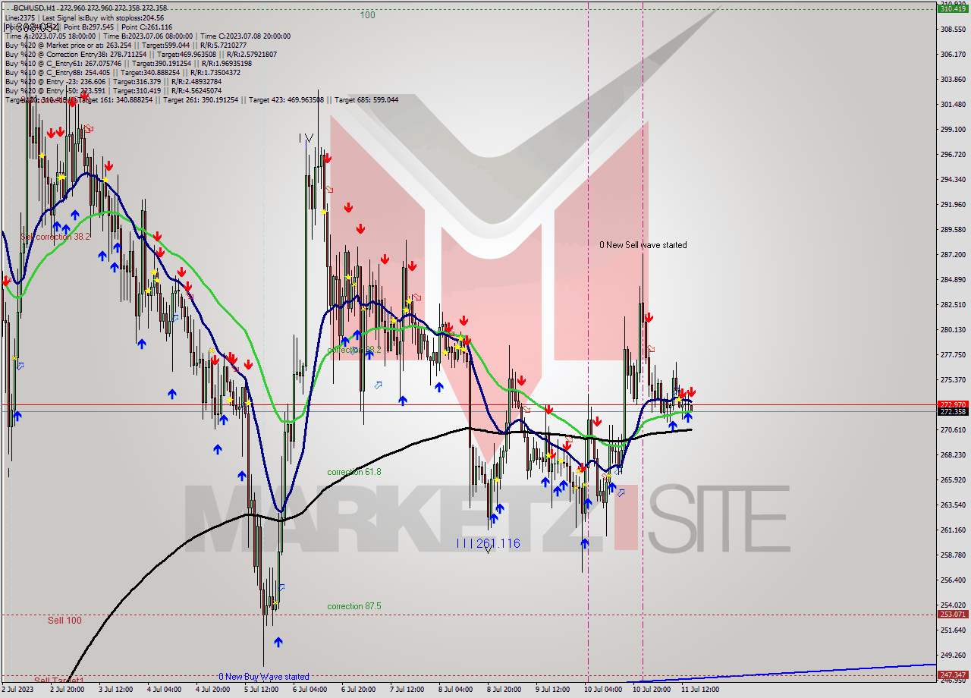Select the 'correction 87.5' label
971x698 pixels.
click(x=354, y=606)
